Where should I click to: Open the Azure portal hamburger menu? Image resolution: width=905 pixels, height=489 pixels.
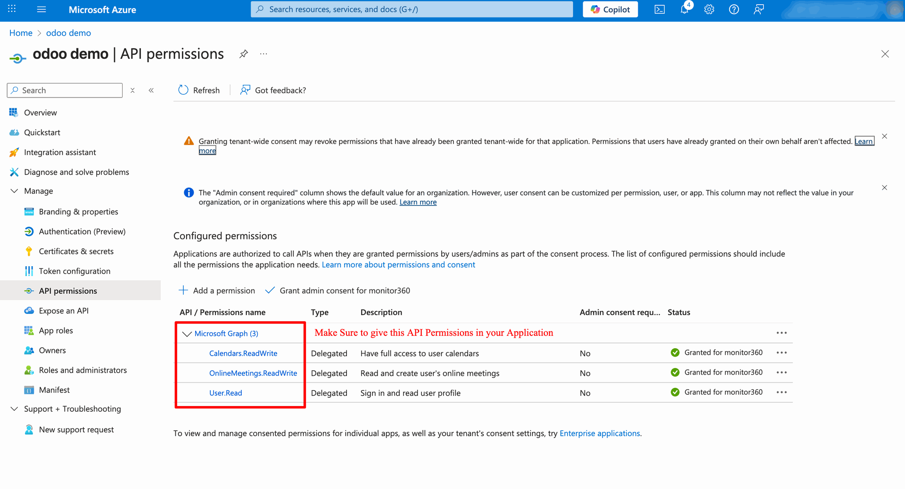click(41, 9)
